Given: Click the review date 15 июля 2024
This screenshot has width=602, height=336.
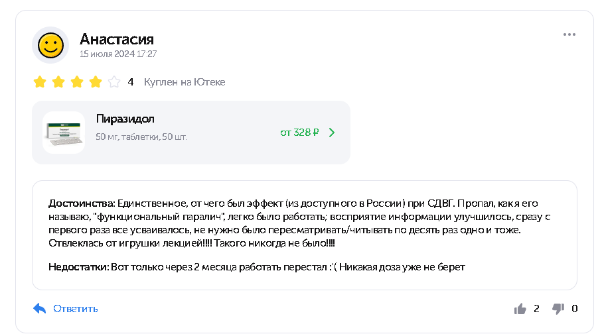Looking at the screenshot, I should tap(118, 54).
